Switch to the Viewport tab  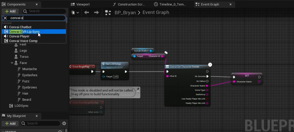81,4
